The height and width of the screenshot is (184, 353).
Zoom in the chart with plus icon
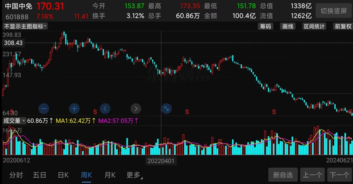click(74, 109)
